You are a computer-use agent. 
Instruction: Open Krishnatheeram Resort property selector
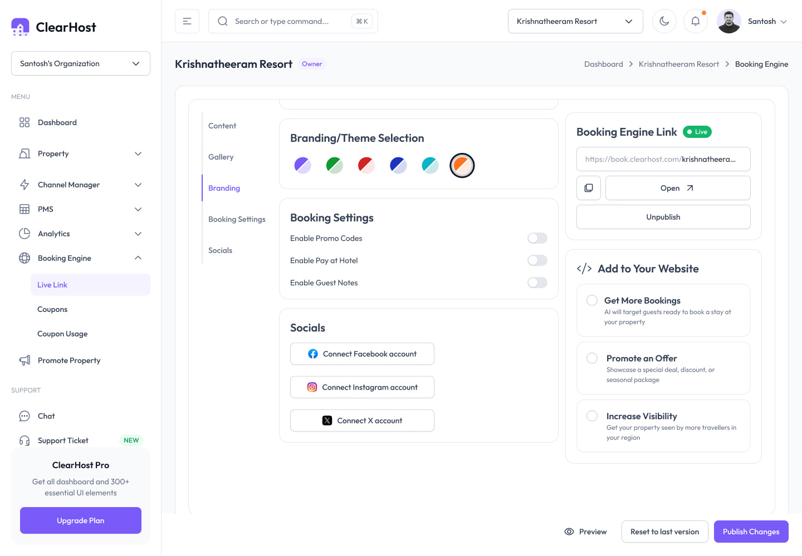coord(575,21)
